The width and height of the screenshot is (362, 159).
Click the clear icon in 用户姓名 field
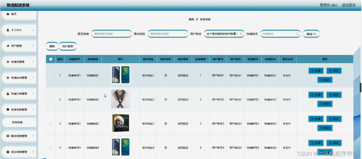(241, 34)
